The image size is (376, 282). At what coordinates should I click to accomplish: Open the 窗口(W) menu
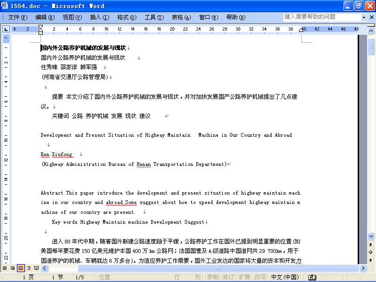point(209,17)
